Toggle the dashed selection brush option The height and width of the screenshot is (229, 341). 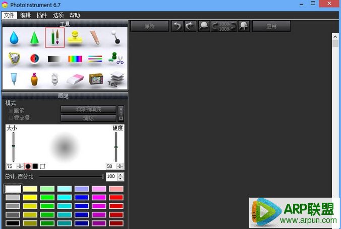pos(42,166)
